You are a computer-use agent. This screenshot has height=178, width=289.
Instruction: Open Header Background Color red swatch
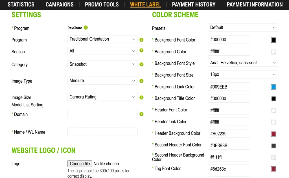pos(273,134)
